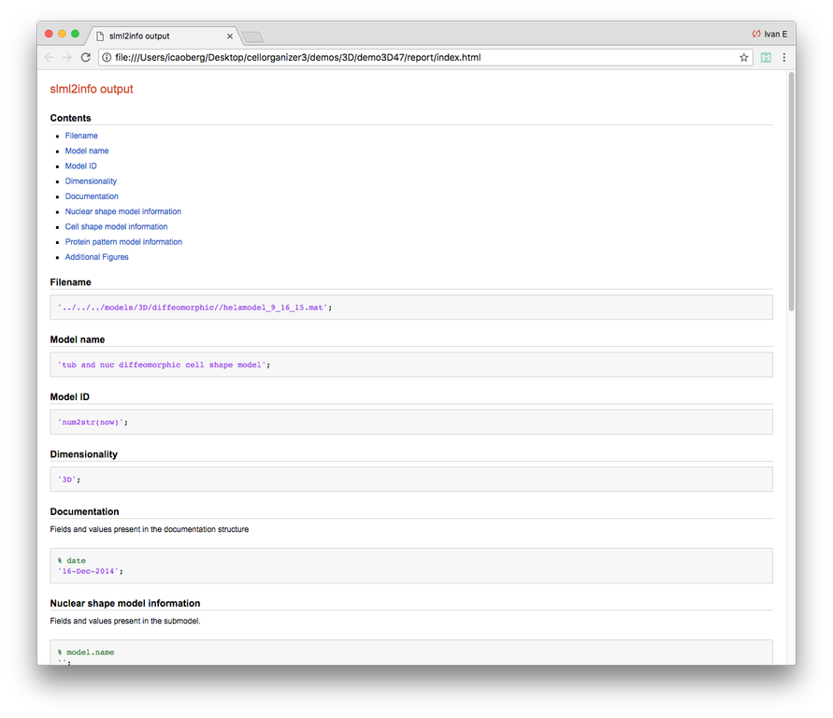The image size is (833, 718).
Task: Click the helamodel_9_16_15.mat filename code
Action: 194,308
